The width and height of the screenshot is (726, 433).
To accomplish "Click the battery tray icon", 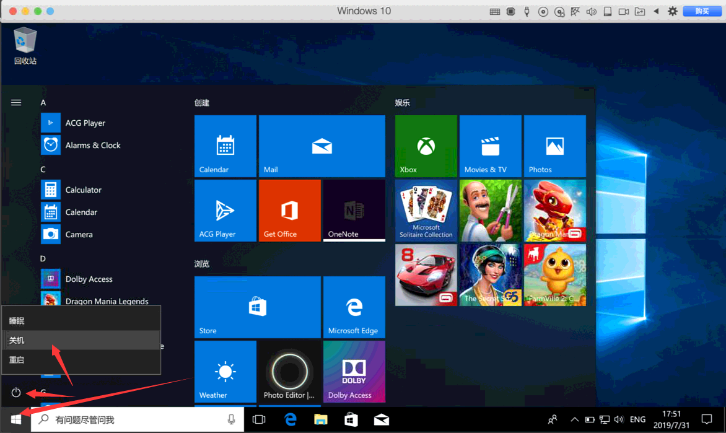I will [x=590, y=419].
